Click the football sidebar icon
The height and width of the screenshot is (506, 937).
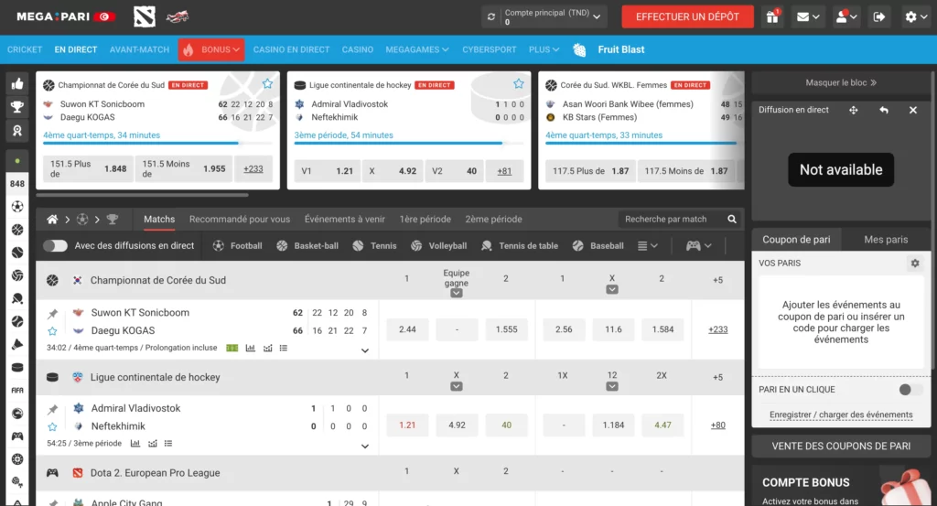17,207
